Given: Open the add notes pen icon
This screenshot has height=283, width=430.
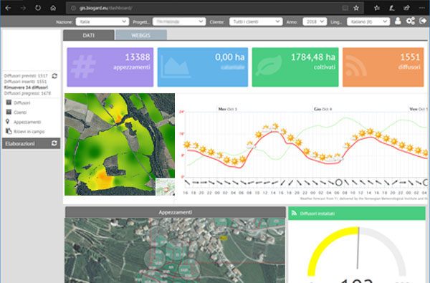Looking at the screenshot, I should click(391, 8).
